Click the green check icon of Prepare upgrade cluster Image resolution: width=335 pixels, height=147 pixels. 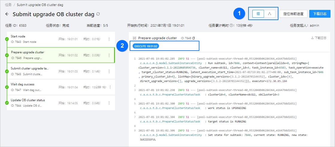7,55
